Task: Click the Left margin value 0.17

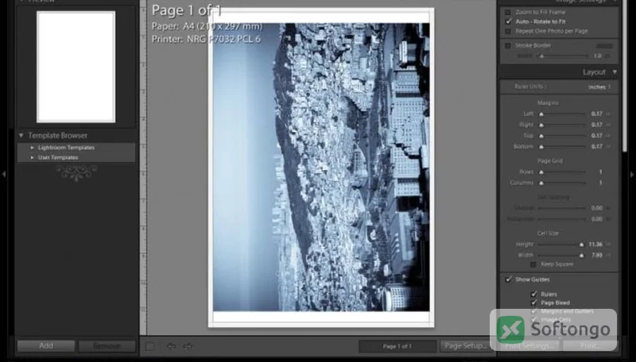Action: click(597, 114)
